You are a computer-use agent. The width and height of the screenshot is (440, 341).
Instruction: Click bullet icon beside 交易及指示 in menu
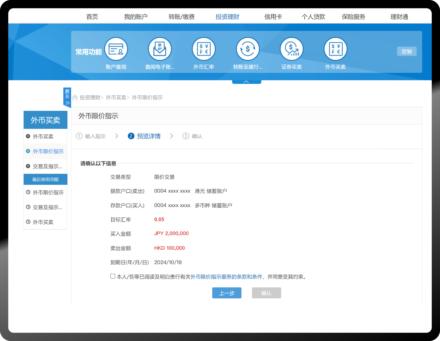28,166
